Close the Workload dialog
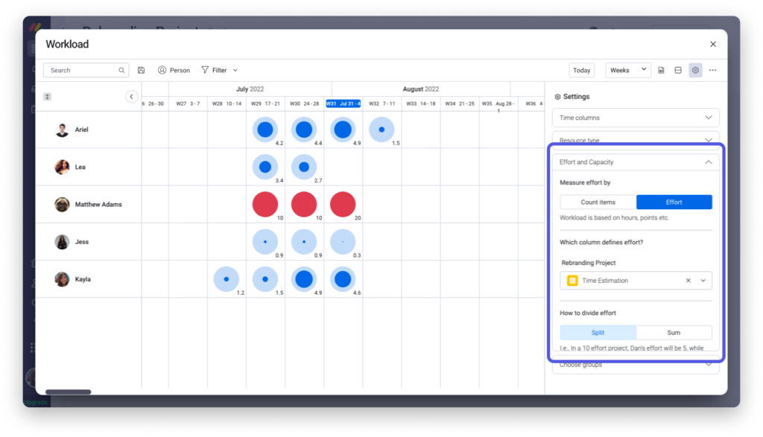Screen dimensions: 763x437 tap(713, 44)
